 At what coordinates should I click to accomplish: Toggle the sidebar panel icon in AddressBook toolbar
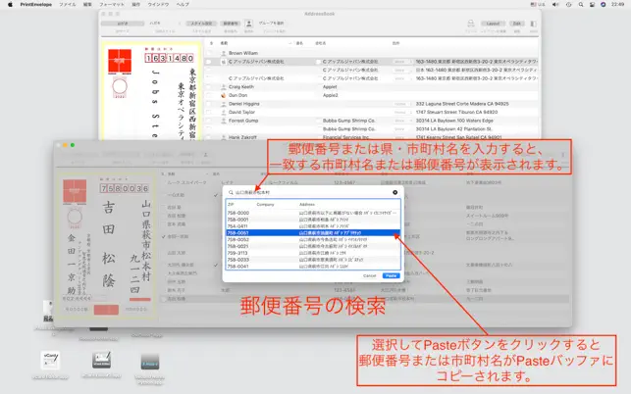tap(533, 24)
